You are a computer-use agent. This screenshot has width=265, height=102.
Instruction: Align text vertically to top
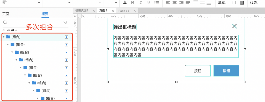coord(196,2)
